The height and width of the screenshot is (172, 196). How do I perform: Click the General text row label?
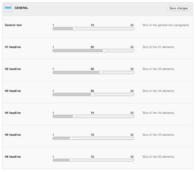click(x=13, y=25)
